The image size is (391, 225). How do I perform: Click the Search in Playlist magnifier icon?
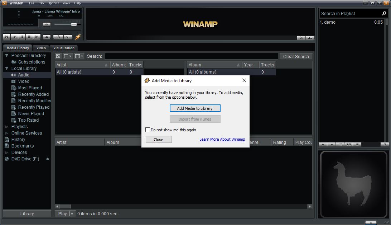pos(384,13)
